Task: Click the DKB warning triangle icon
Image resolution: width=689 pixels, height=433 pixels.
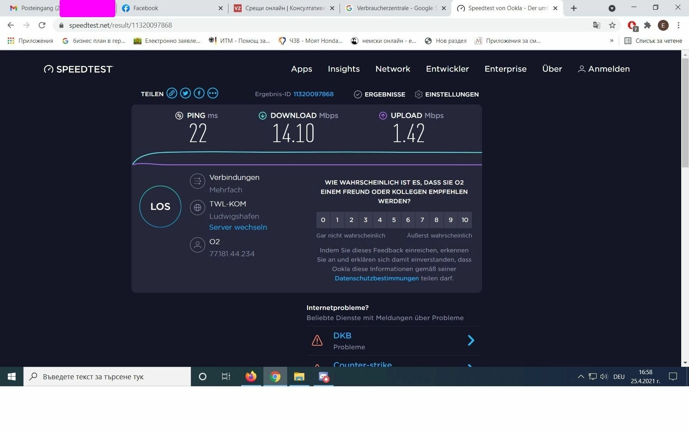Action: (x=317, y=341)
